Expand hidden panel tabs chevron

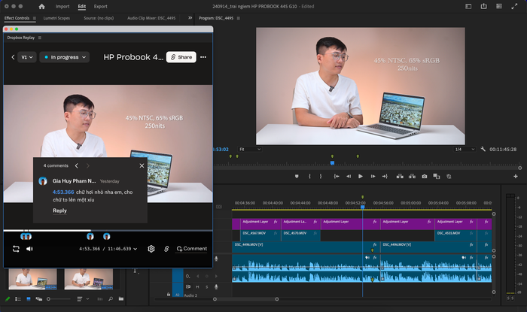pos(190,18)
